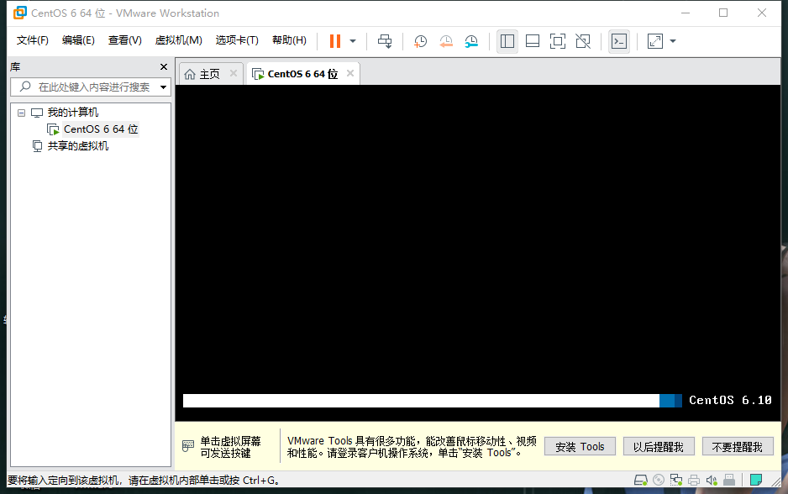Open the 虚拟机(M) menu

point(178,40)
